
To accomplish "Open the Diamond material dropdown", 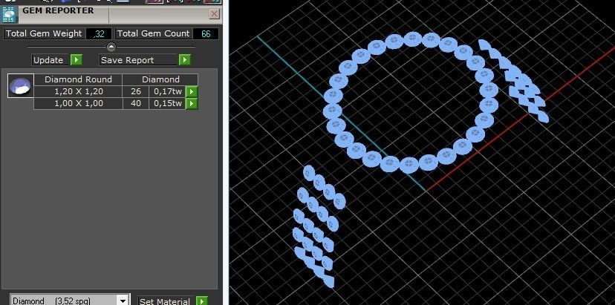I will 123,301.
